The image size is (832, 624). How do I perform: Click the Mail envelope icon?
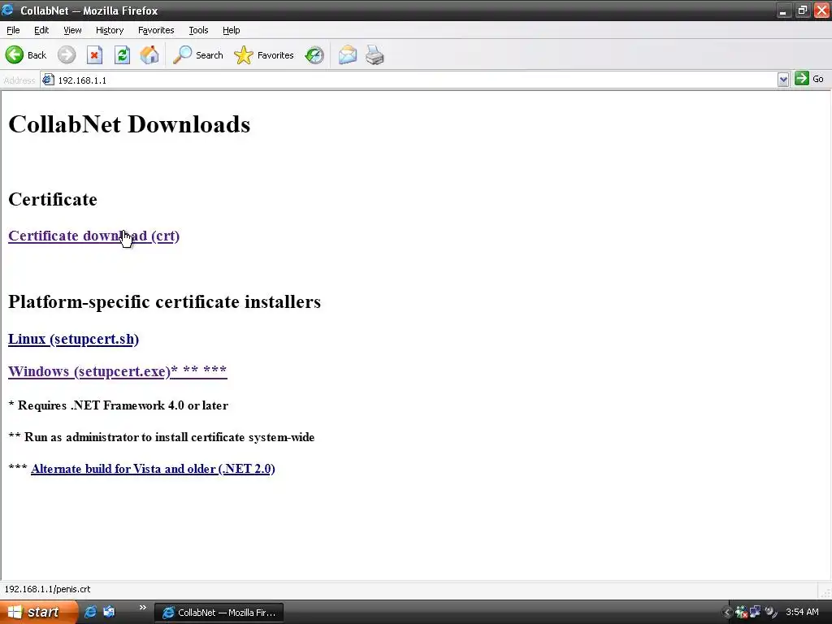click(x=348, y=54)
